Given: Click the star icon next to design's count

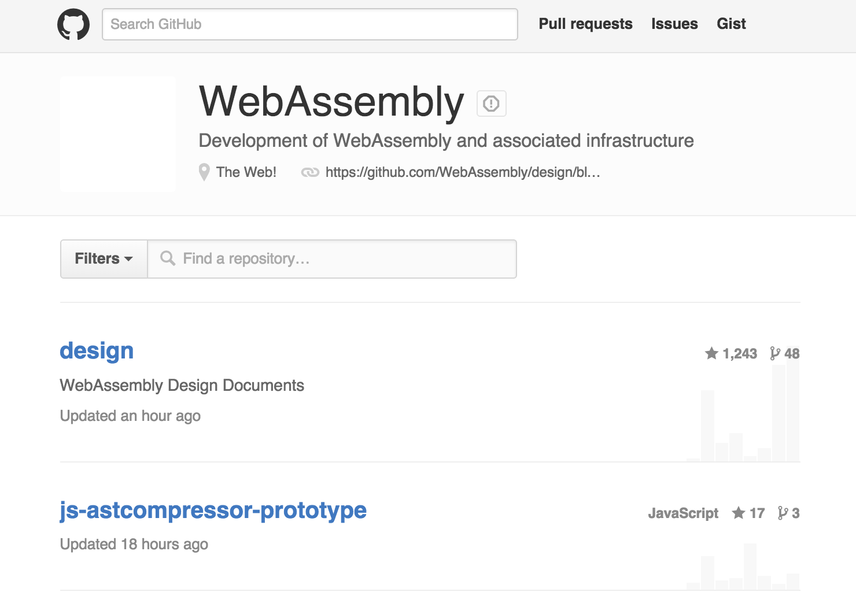Looking at the screenshot, I should (x=711, y=353).
